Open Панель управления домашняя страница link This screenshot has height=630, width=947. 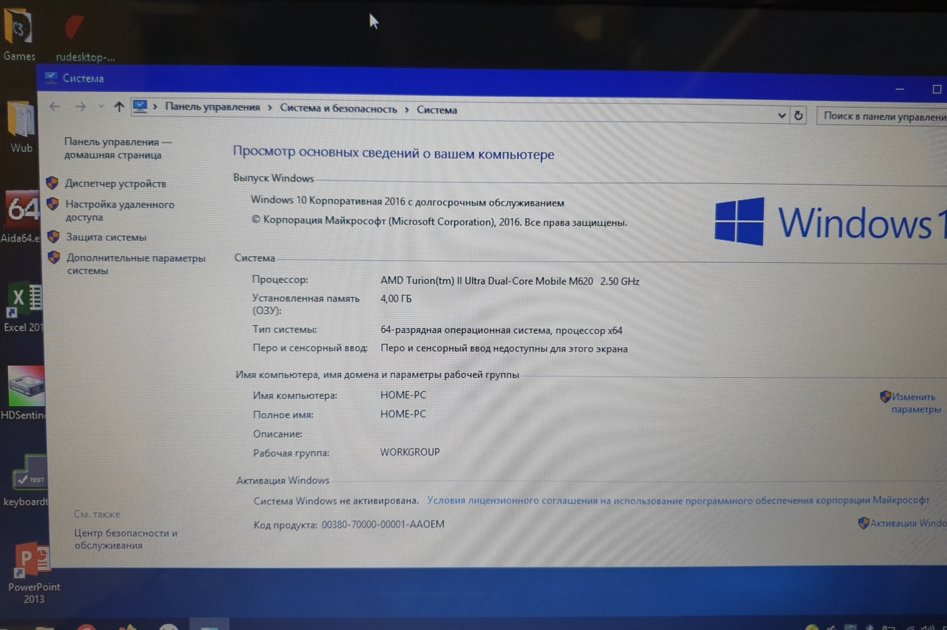pos(117,148)
